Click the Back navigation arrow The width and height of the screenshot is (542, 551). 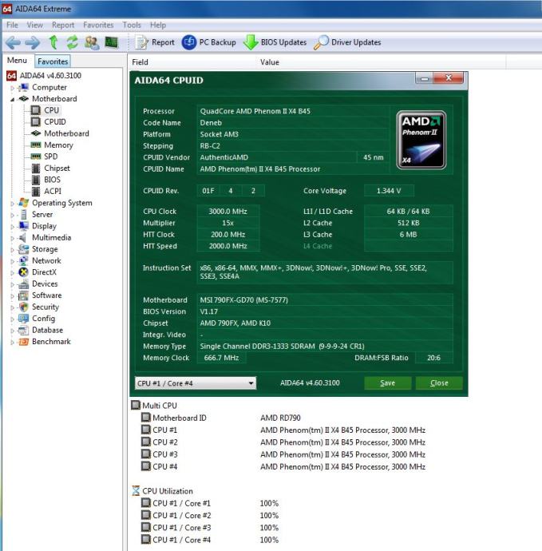pyautogui.click(x=14, y=42)
